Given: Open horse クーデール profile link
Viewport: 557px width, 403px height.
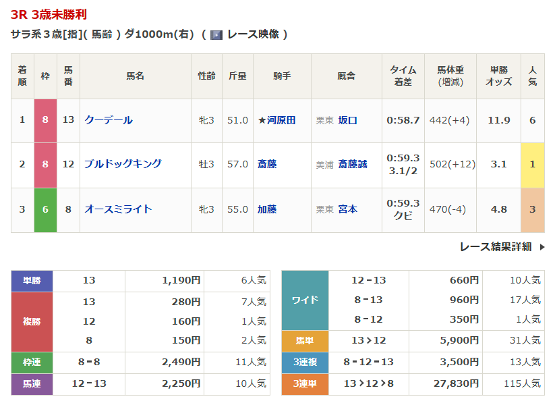Looking at the screenshot, I should pos(109,120).
